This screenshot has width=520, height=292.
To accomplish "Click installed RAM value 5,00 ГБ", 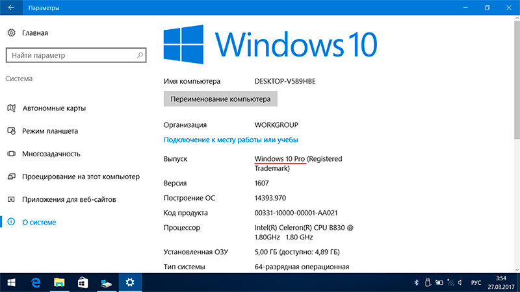I will [x=297, y=252].
